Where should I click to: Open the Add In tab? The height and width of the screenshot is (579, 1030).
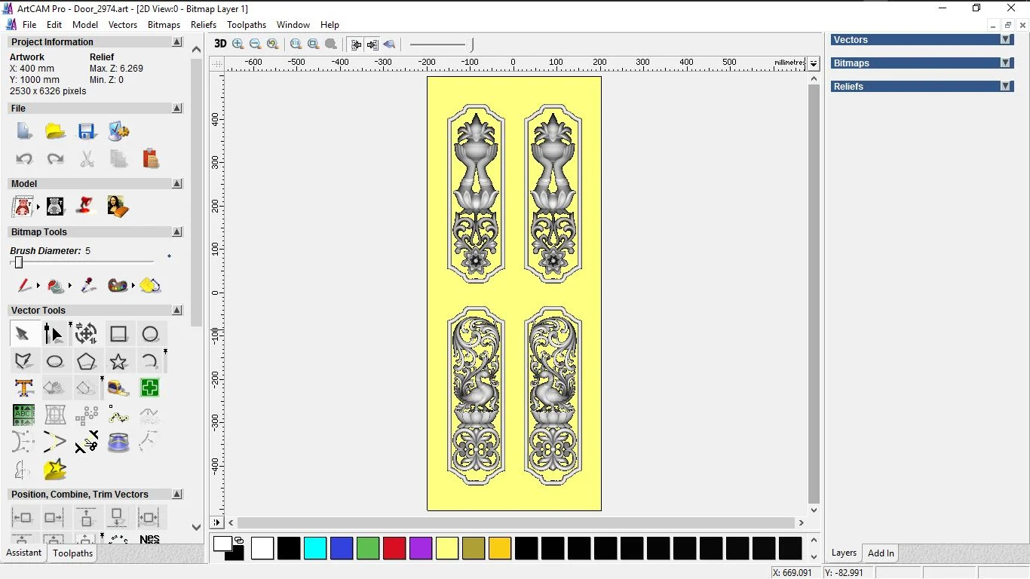point(881,553)
